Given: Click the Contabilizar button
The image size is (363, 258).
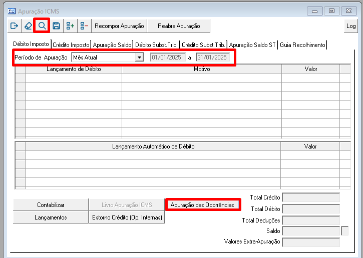Looking at the screenshot, I should 51,205.
